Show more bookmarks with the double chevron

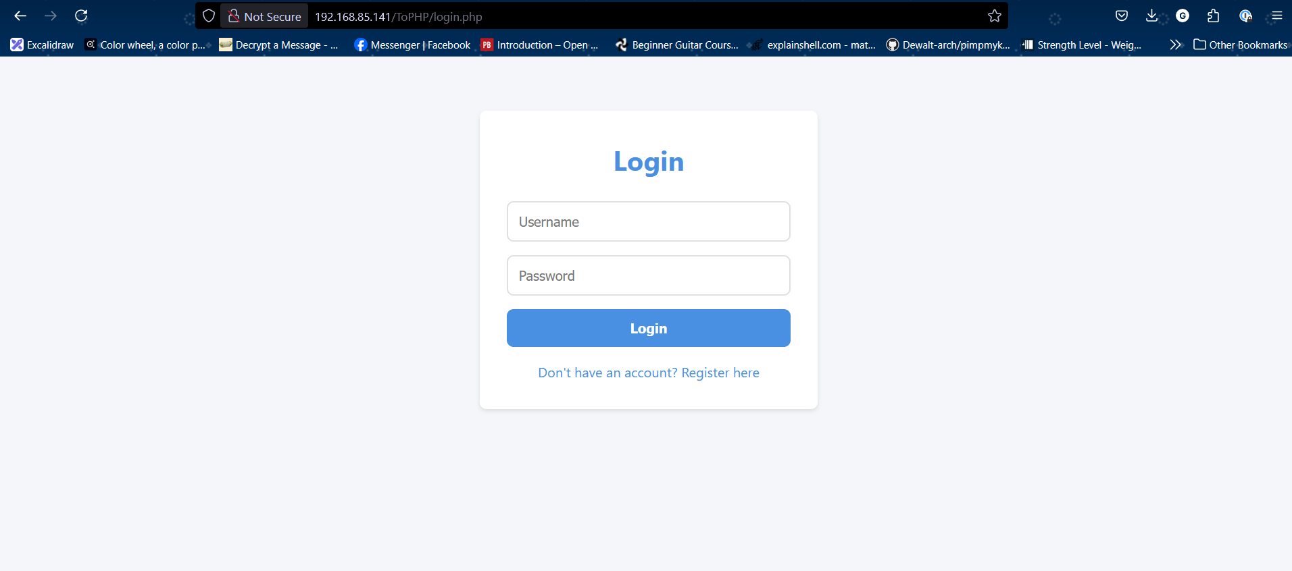tap(1176, 45)
